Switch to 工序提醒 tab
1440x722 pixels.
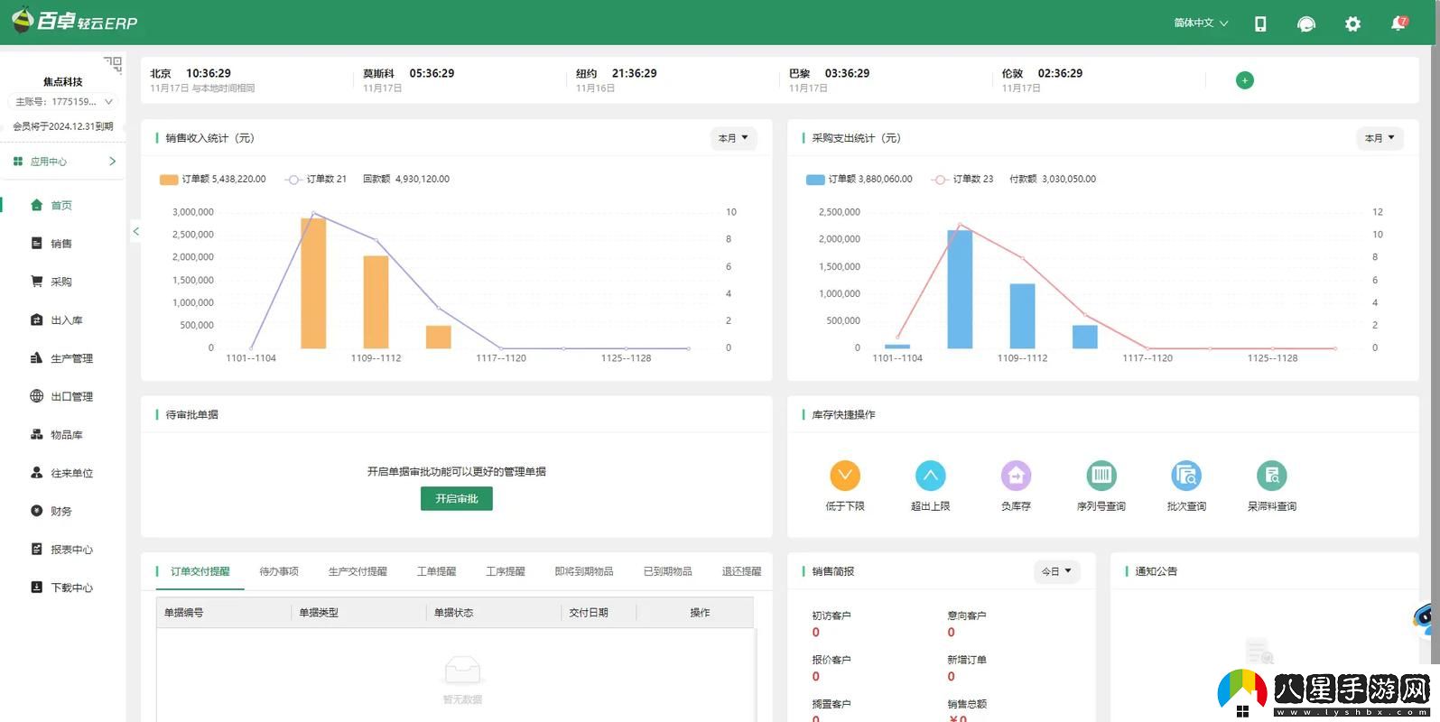coord(506,571)
